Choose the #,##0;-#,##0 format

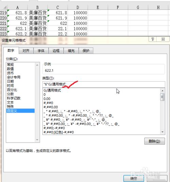point(102,128)
